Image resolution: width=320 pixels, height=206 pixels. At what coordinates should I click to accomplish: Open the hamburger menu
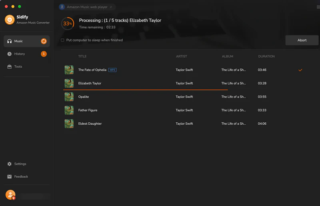[318, 7]
